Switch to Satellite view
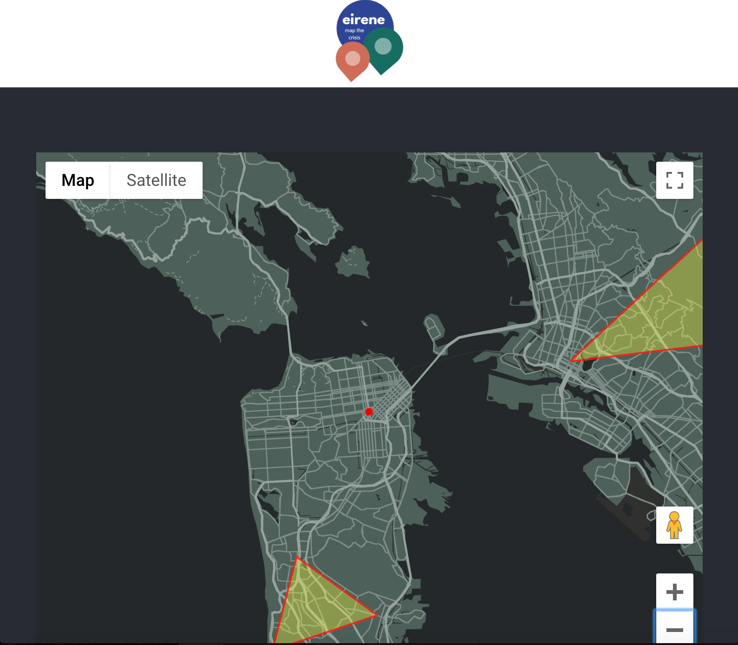Image resolution: width=738 pixels, height=645 pixels. (x=156, y=180)
